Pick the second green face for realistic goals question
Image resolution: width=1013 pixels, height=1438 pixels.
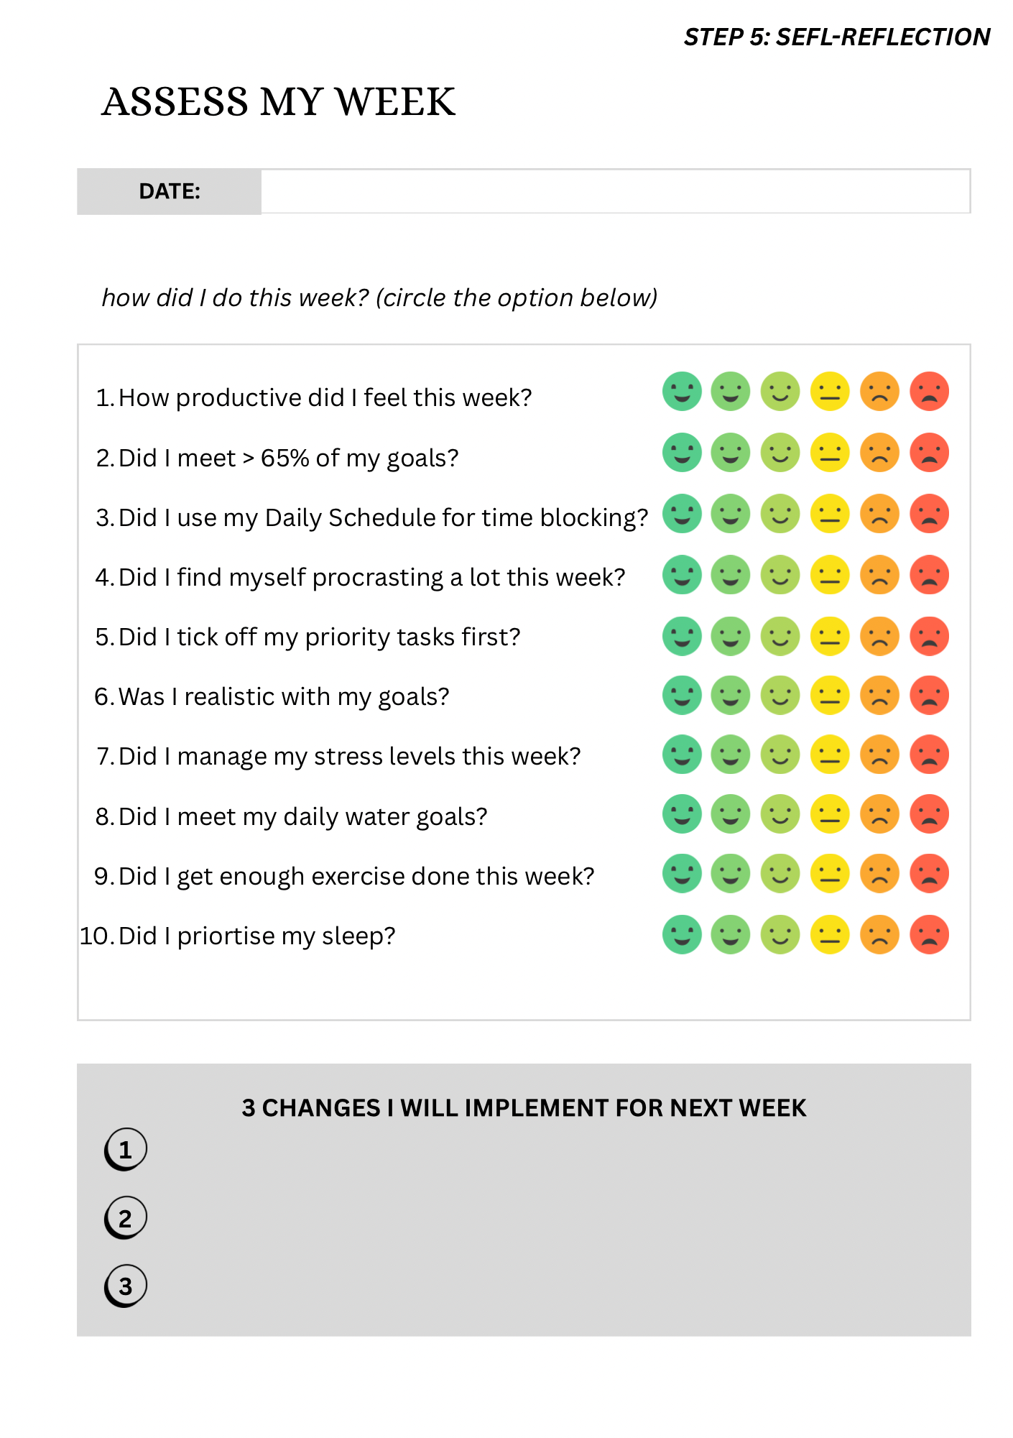(x=731, y=696)
